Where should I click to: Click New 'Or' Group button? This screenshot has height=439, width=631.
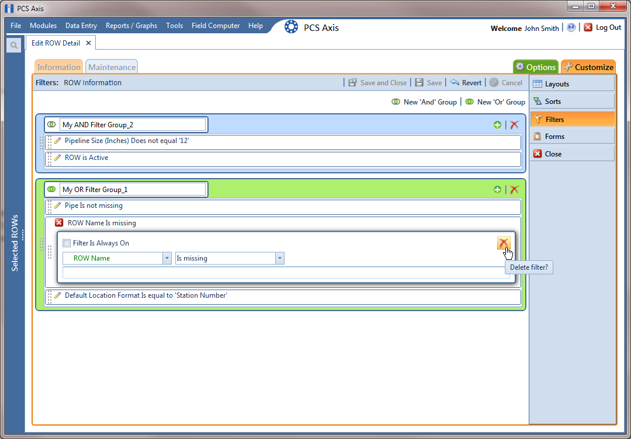[x=495, y=102]
